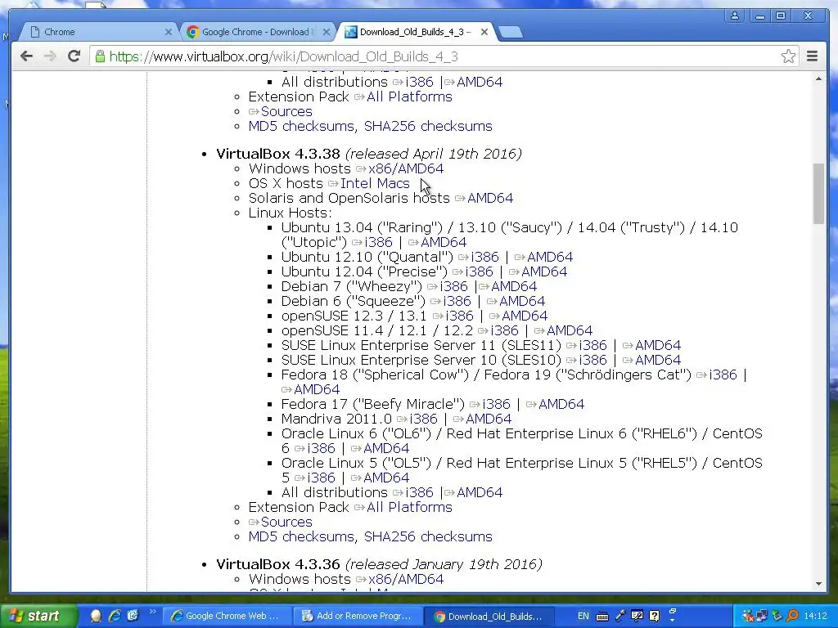Click the page scrollbar up arrow

pos(818,79)
